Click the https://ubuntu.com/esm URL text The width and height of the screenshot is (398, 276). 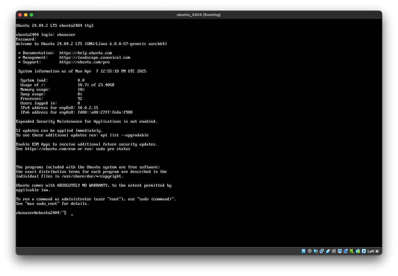50,149
